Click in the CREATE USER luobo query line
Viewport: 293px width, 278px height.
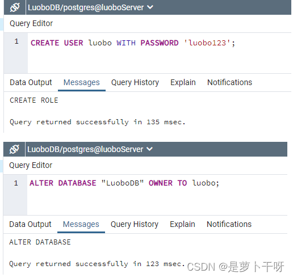pos(133,43)
